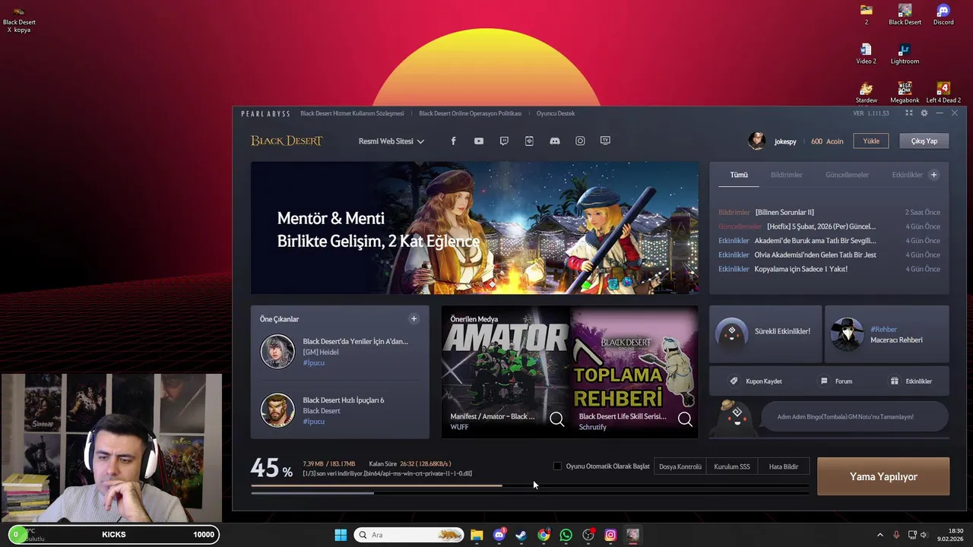
Task: Click the Sürekli Etkinlikler mascot icon
Action: point(731,334)
